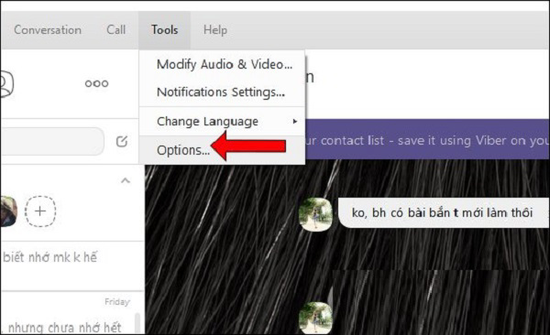Screen dimensions: 550x335
Task: Click the compose new message icon
Action: 121,141
